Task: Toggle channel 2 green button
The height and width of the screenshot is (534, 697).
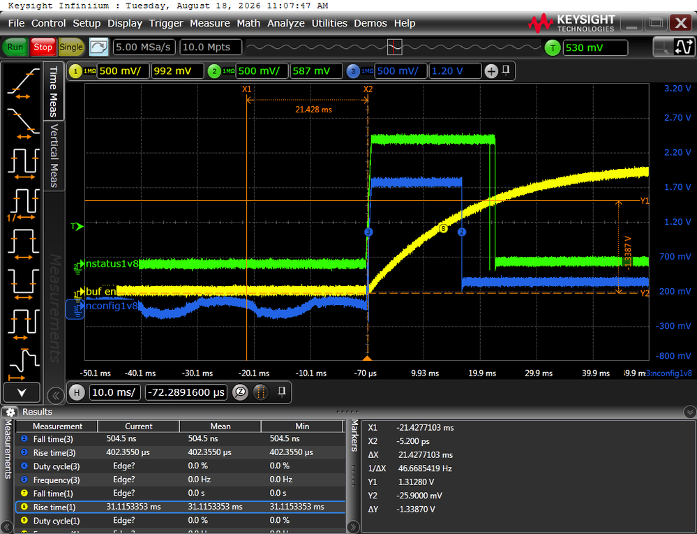Action: click(214, 71)
